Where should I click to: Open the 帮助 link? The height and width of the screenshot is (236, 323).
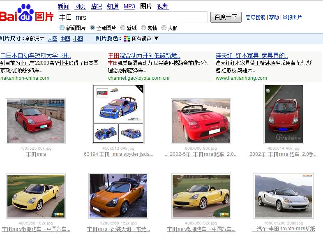click(x=274, y=18)
